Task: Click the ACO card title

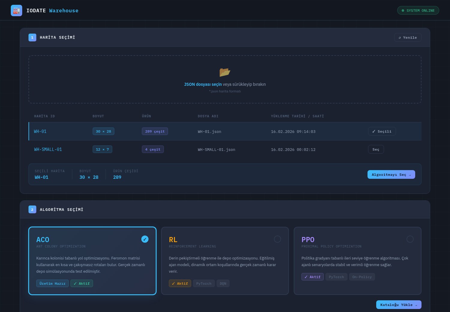Action: pyautogui.click(x=43, y=240)
